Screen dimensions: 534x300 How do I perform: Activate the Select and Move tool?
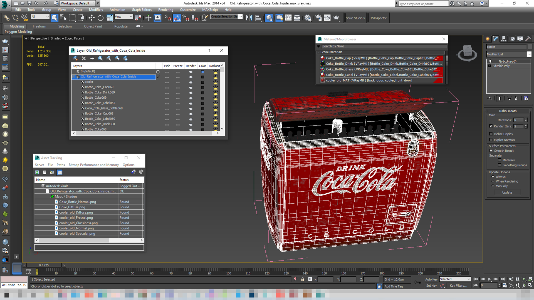pos(92,18)
